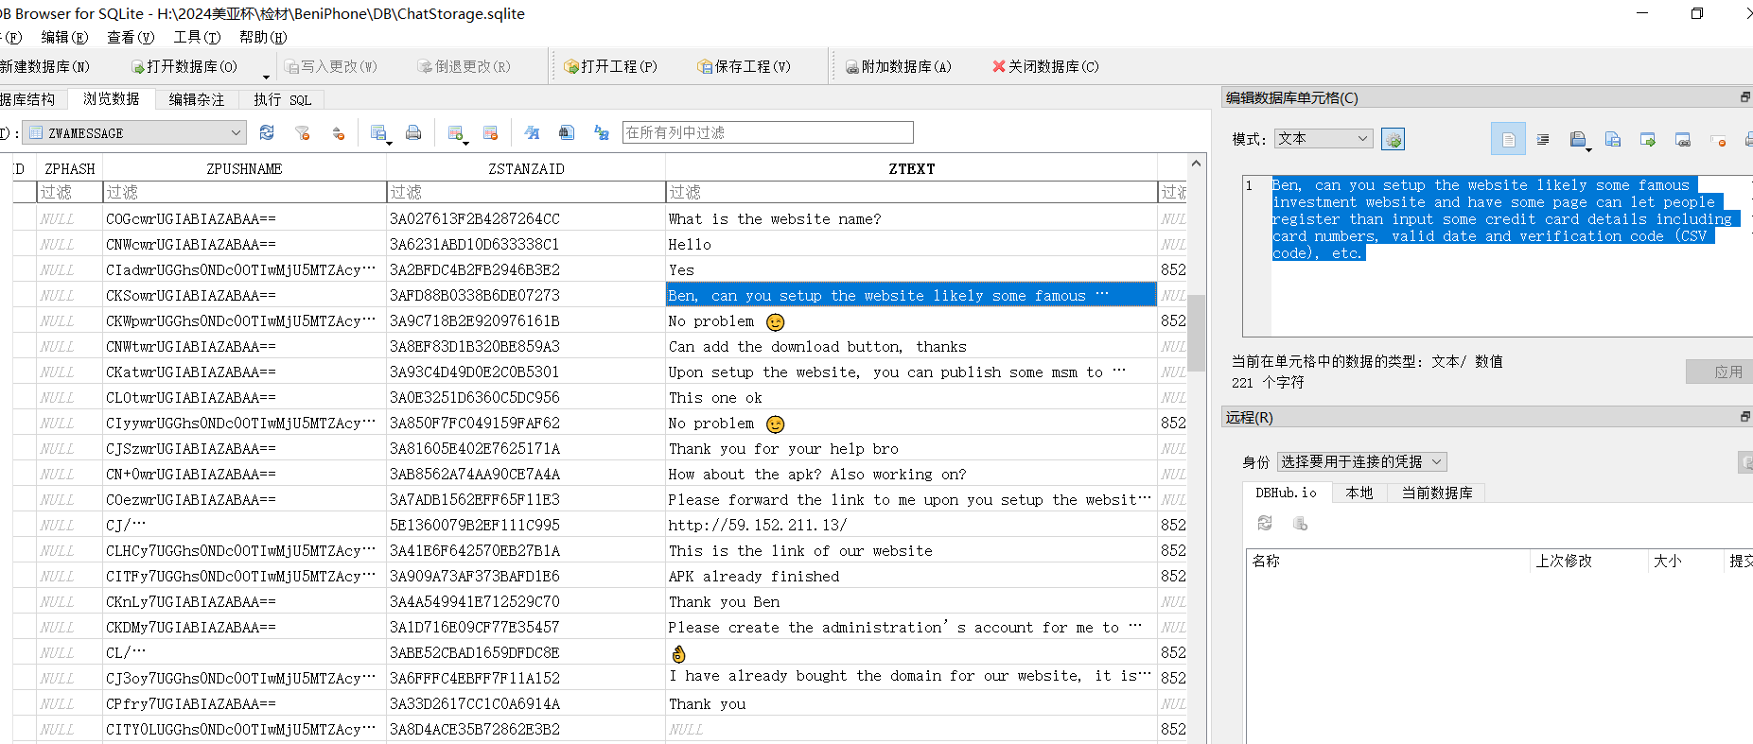Image resolution: width=1753 pixels, height=744 pixels.
Task: Expand the new record dropdown arrow
Action: 465,143
